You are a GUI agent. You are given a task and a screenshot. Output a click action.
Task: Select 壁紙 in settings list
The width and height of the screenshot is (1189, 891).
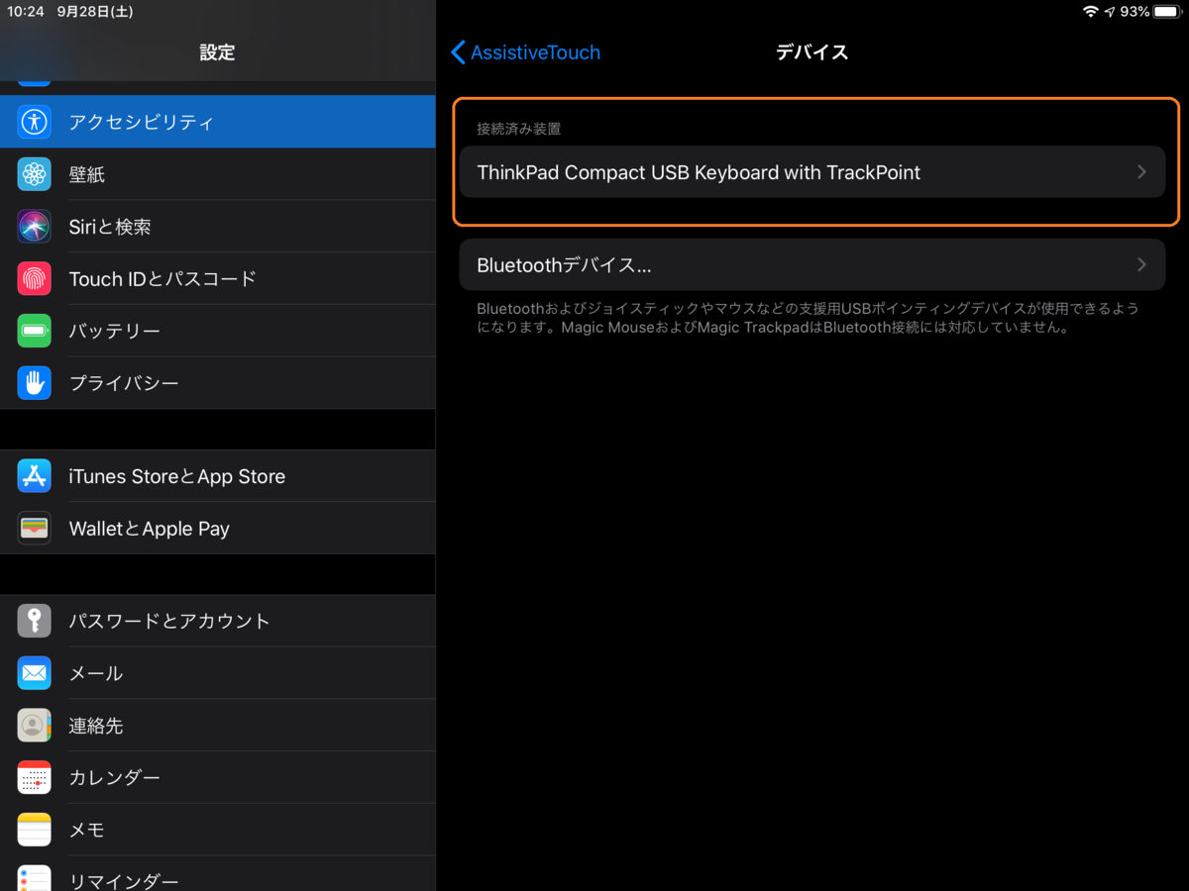(218, 174)
